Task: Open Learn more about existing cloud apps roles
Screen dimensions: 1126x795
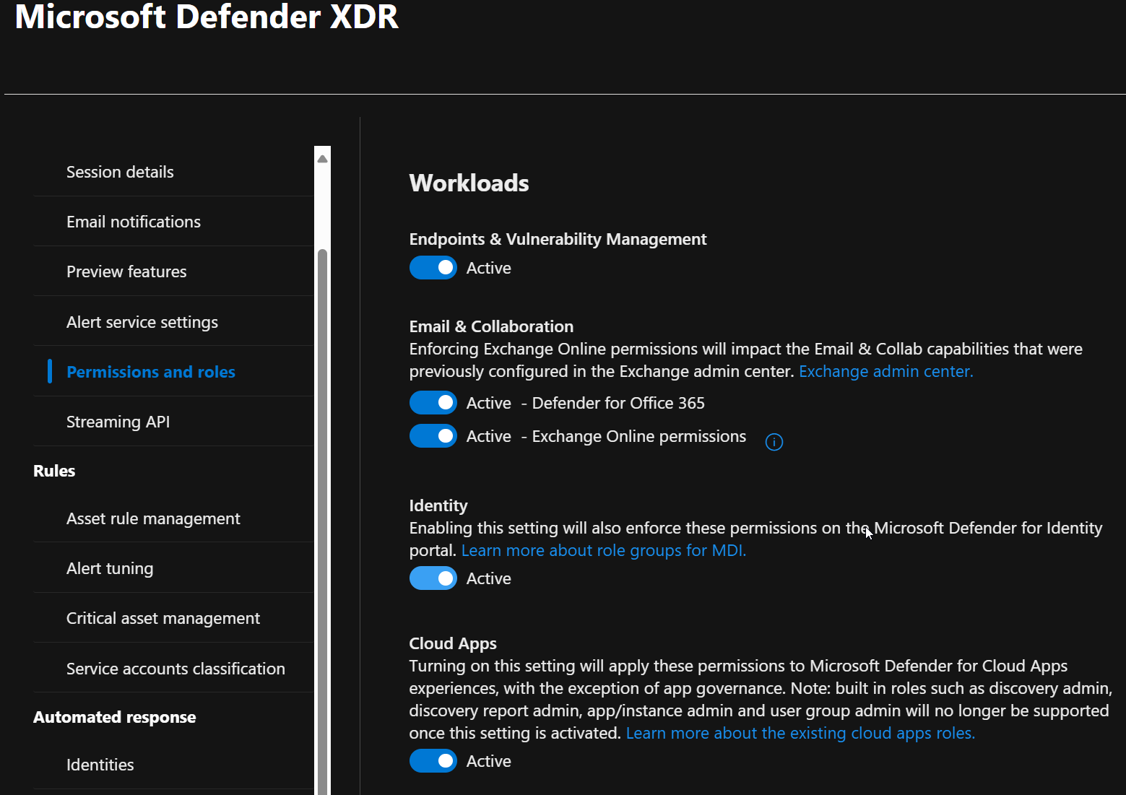Action: (x=800, y=733)
